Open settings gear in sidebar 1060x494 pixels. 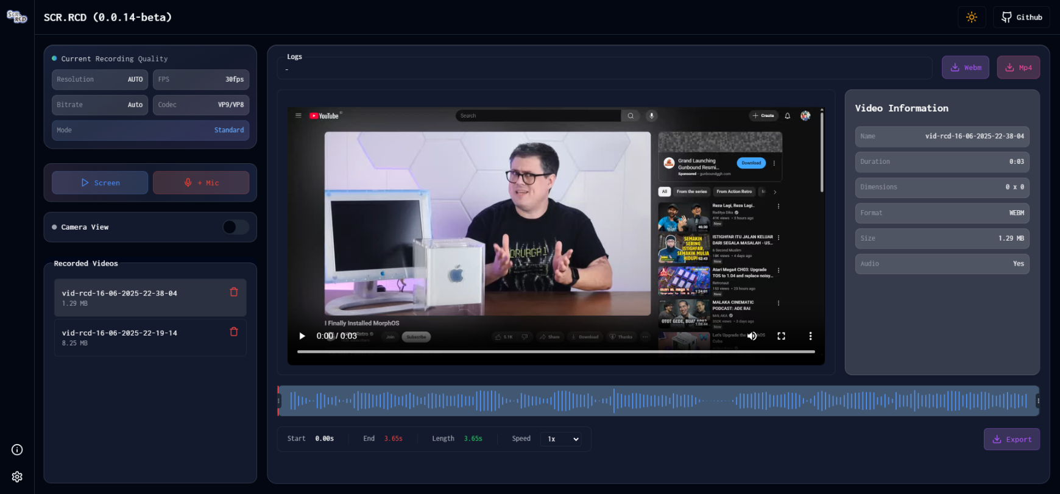(x=17, y=477)
